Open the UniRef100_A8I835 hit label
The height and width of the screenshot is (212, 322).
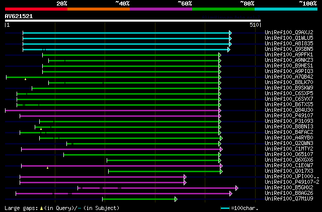(x=289, y=43)
